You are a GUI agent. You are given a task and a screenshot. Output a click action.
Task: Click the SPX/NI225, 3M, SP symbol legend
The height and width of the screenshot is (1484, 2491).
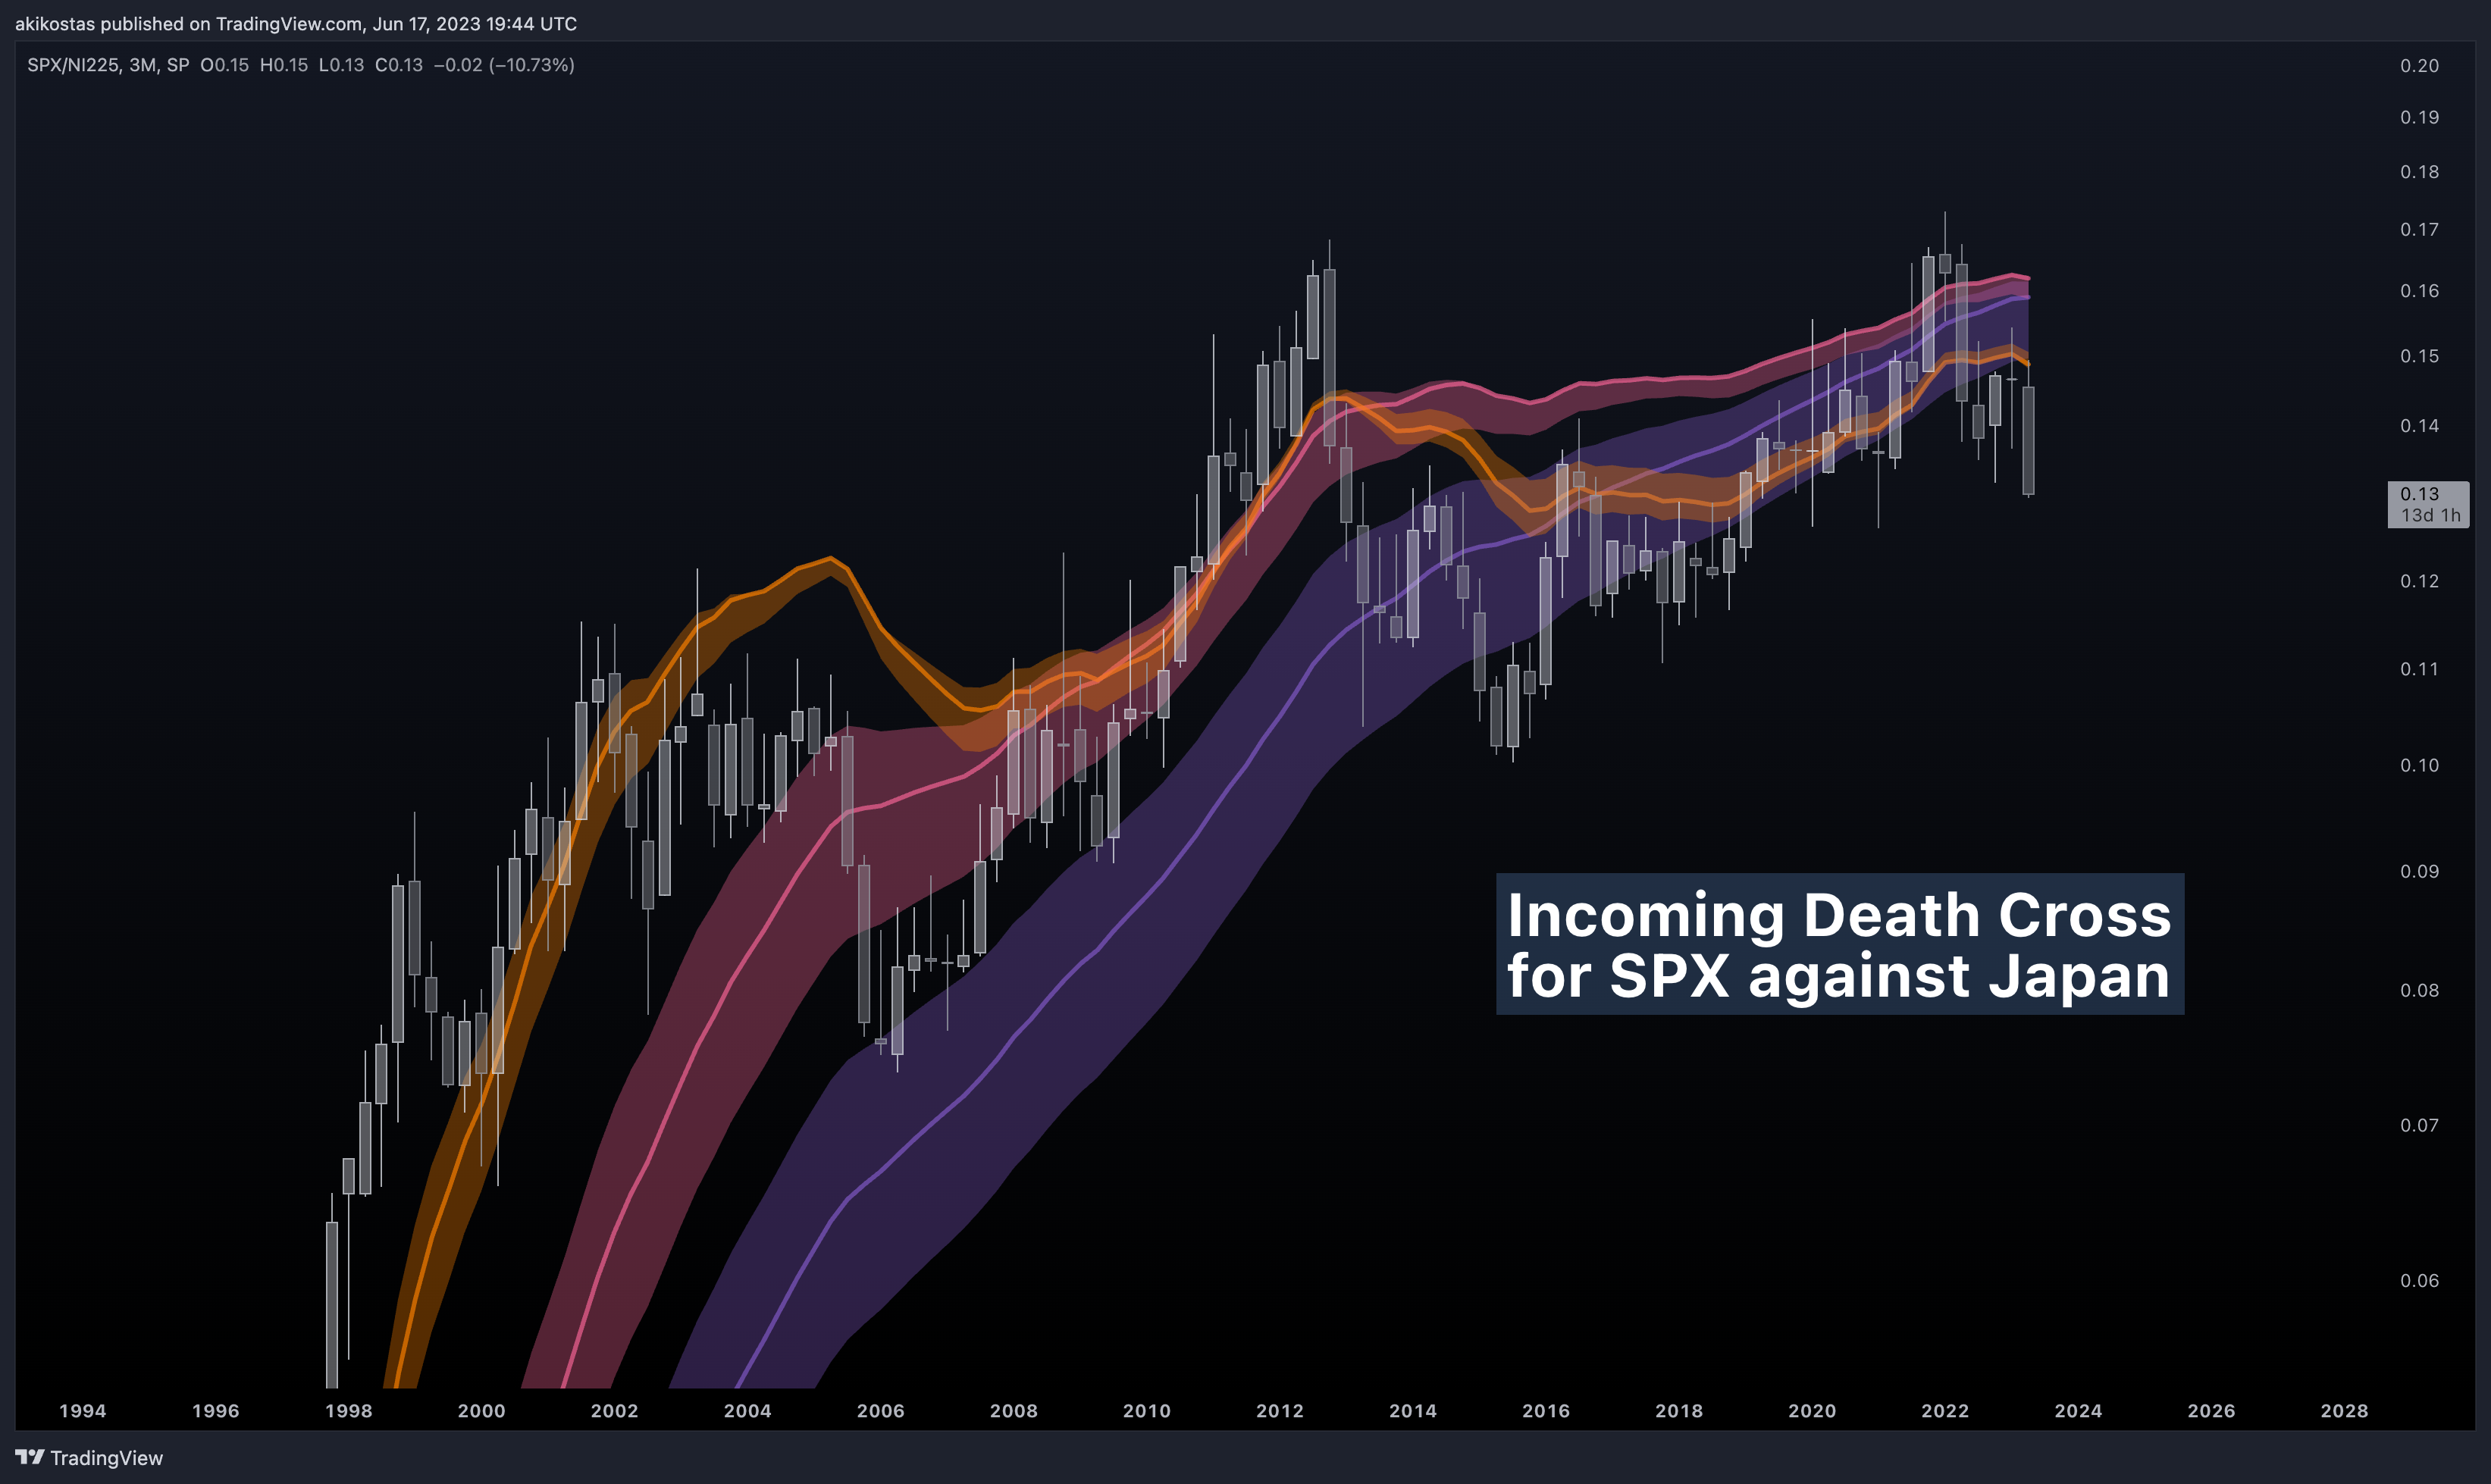tap(108, 65)
